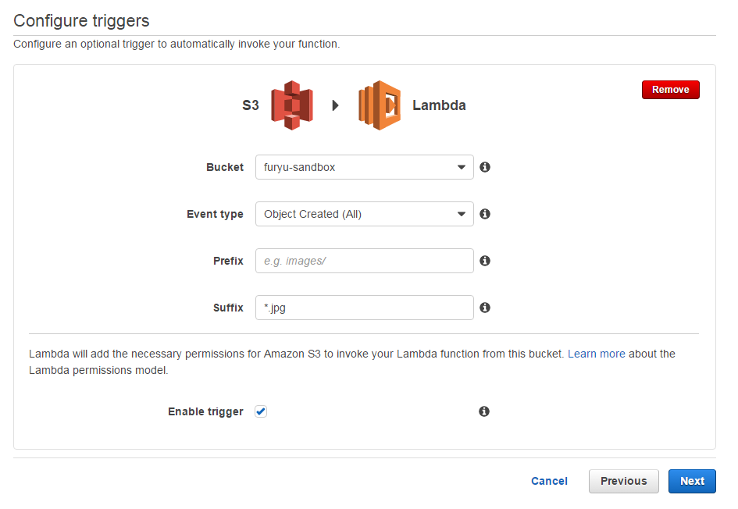
Task: Open the Event type dropdown
Action: [x=364, y=214]
